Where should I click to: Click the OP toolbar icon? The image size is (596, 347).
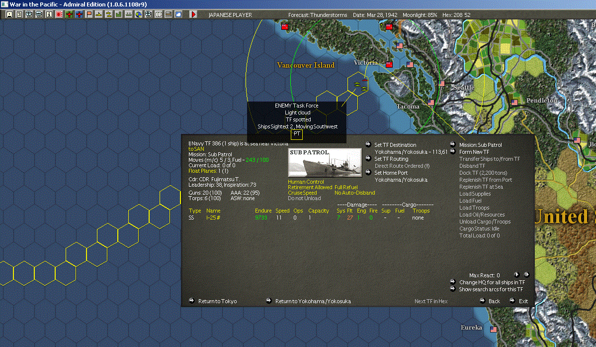pyautogui.click(x=159, y=14)
